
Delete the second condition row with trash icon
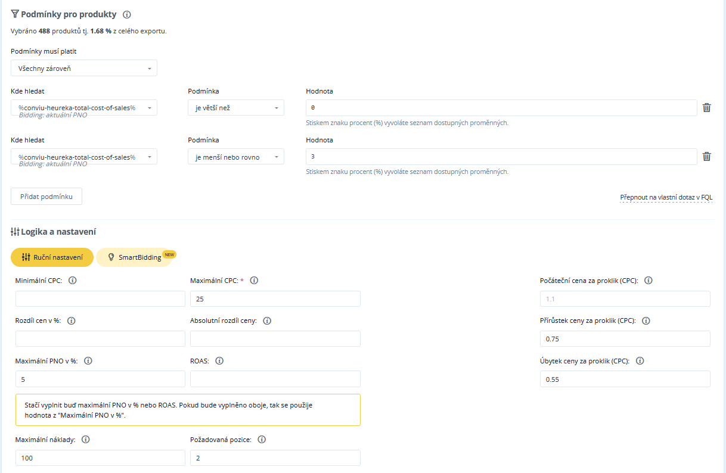click(706, 157)
